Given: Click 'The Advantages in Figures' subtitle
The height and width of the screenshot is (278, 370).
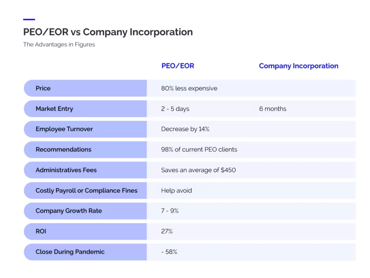Looking at the screenshot, I should [59, 44].
